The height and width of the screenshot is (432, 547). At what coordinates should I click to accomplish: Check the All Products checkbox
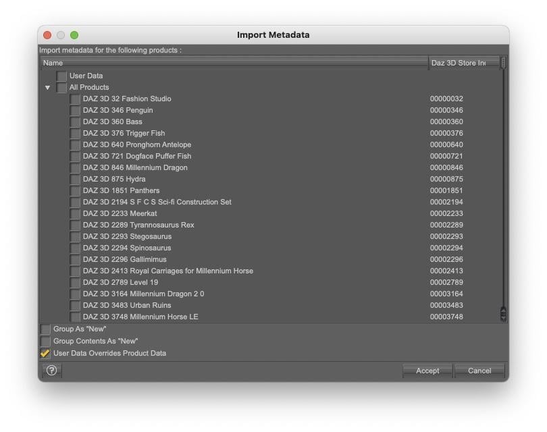[61, 88]
